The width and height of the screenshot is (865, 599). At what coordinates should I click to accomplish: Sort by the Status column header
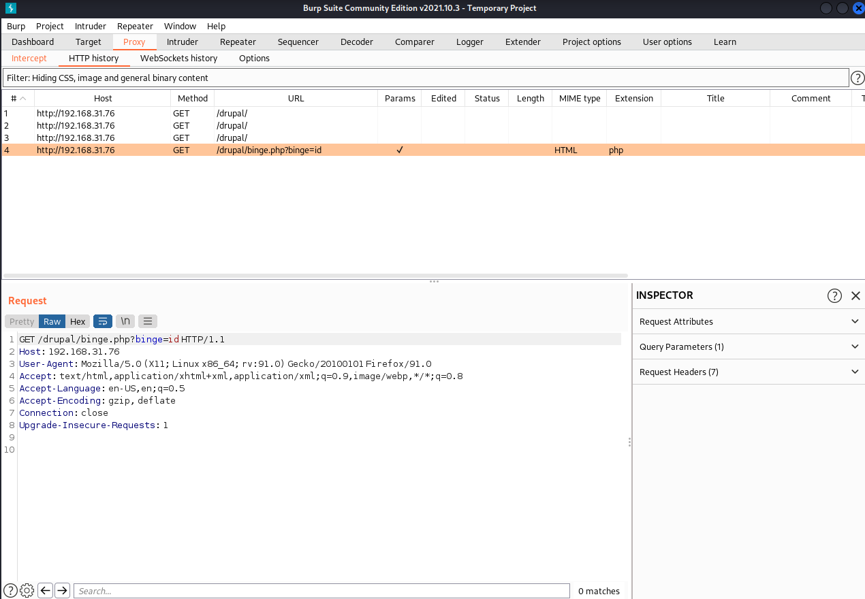(x=487, y=98)
